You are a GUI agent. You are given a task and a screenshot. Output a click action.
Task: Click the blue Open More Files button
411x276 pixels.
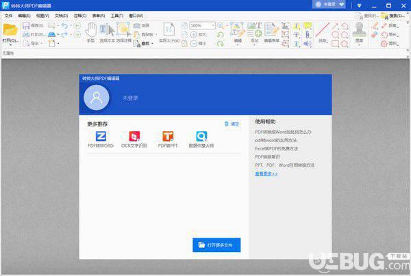coord(216,245)
